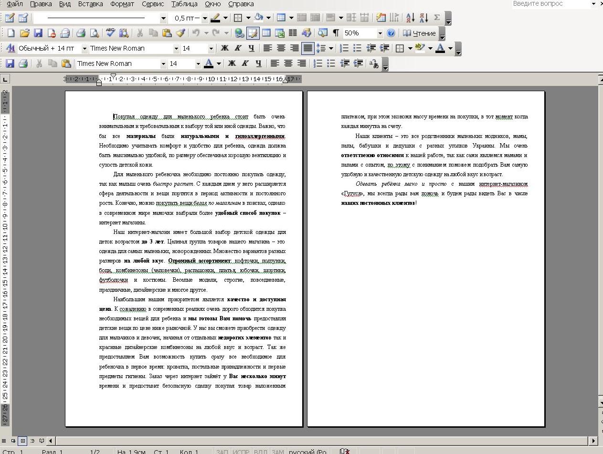Image resolution: width=603 pixels, height=454 pixels.
Task: Change table text direction
Action: click(x=394, y=18)
